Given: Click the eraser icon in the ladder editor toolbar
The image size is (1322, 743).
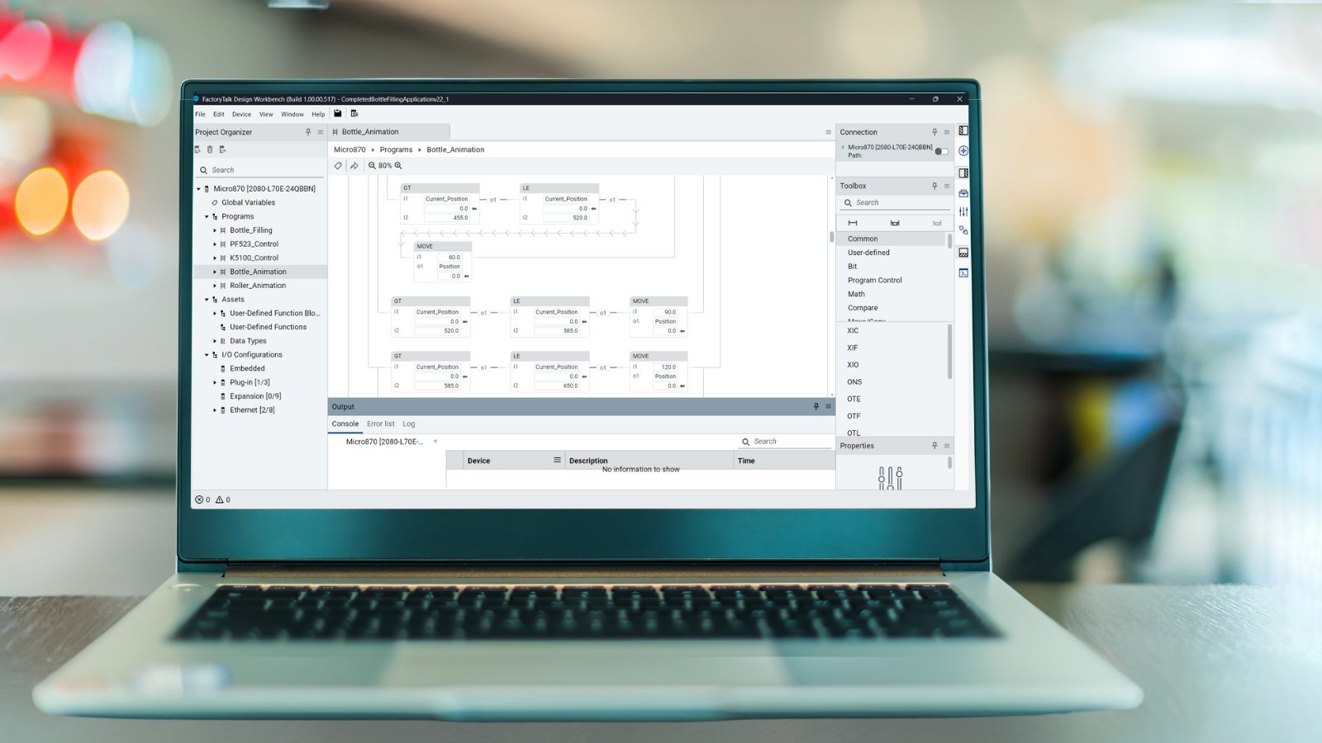Looking at the screenshot, I should click(338, 165).
